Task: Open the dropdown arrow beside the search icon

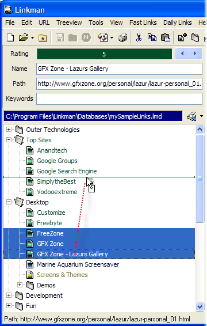Action: [x=201, y=116]
